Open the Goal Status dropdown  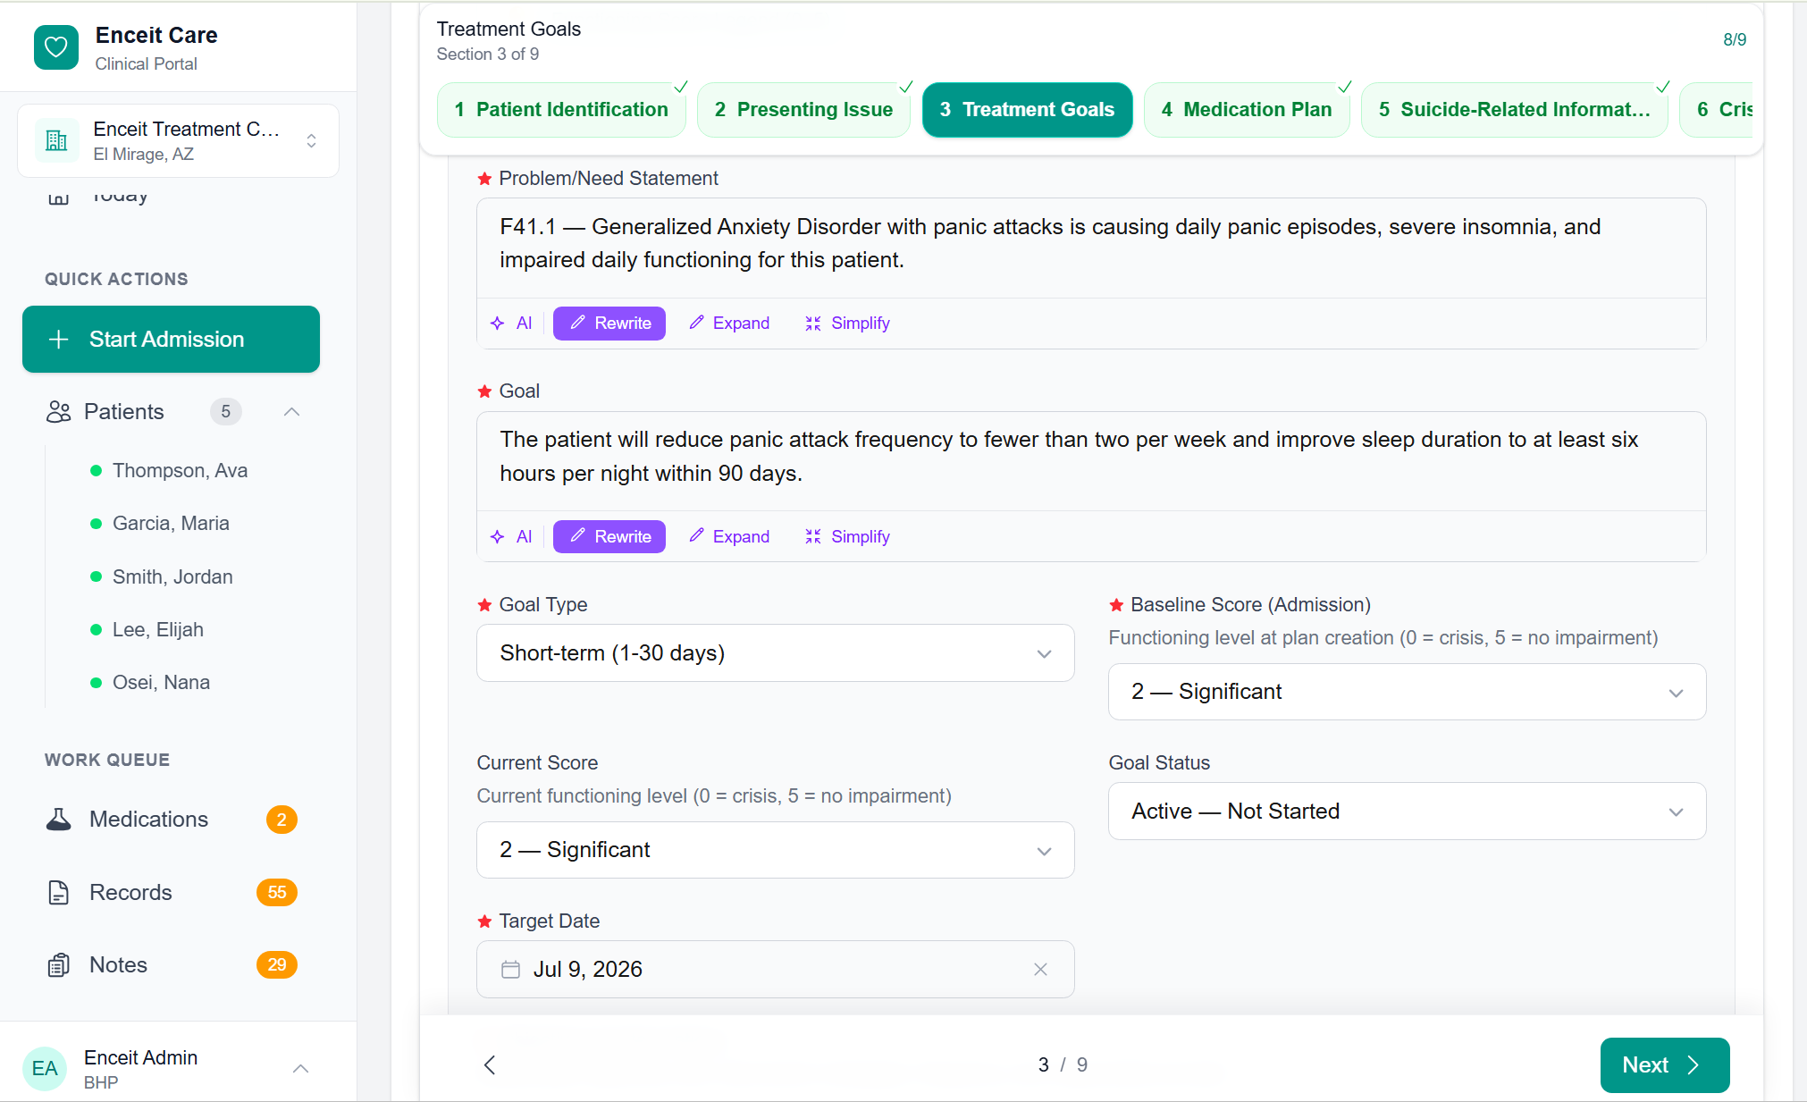pos(1407,812)
